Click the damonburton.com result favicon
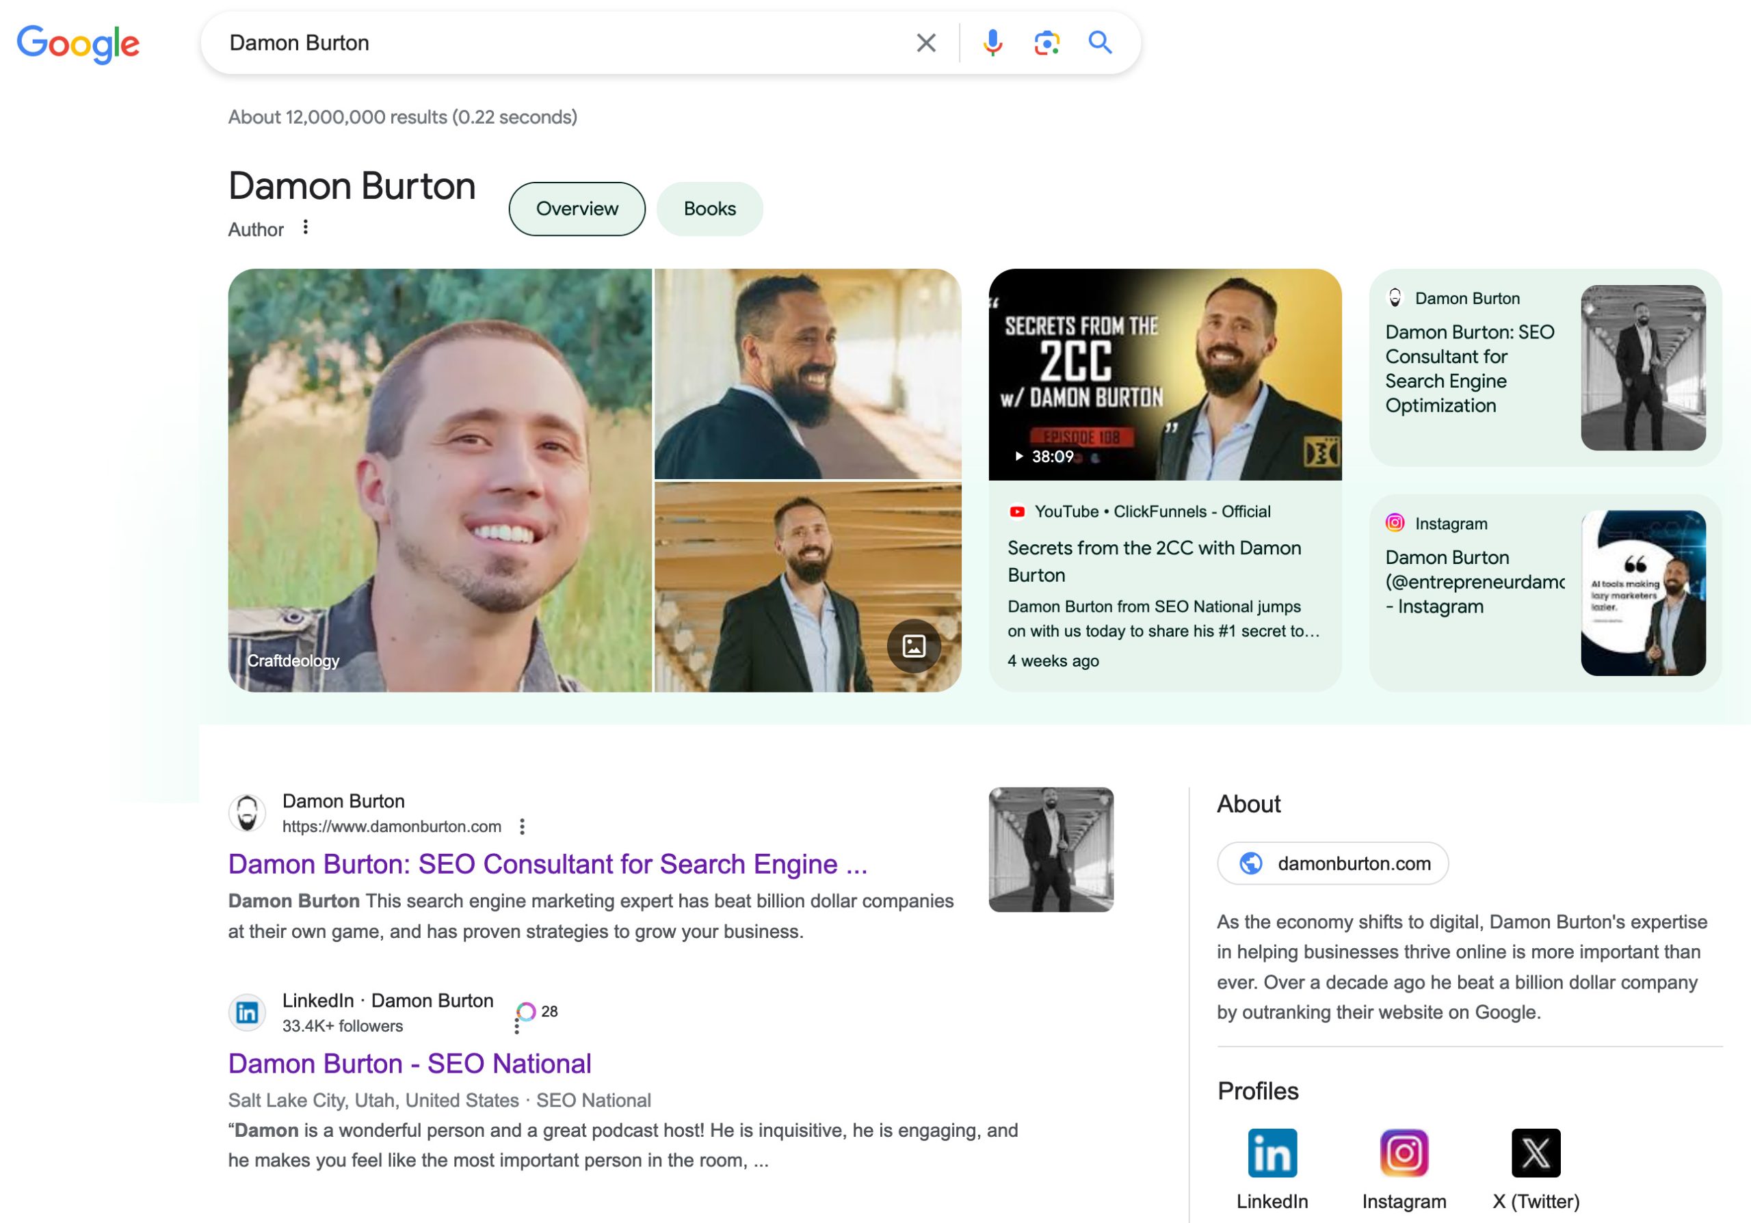Image resolution: width=1751 pixels, height=1223 pixels. click(x=247, y=813)
